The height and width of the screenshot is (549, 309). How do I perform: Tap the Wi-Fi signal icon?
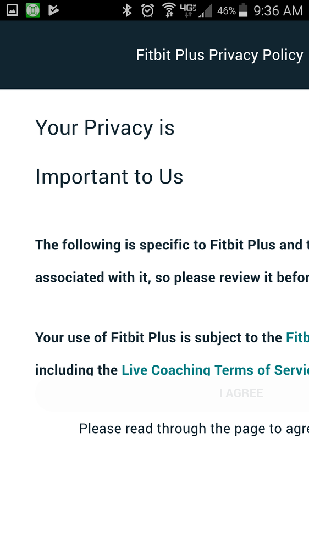(x=169, y=10)
